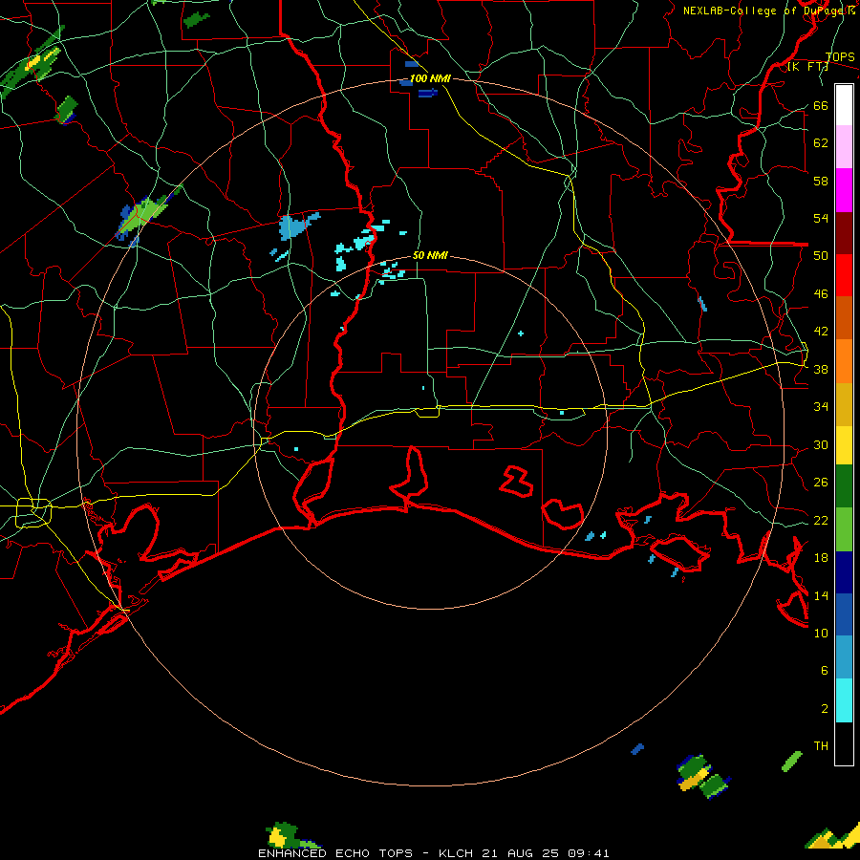The width and height of the screenshot is (860, 860).
Task: Click the '62' legend value
Action: (821, 143)
